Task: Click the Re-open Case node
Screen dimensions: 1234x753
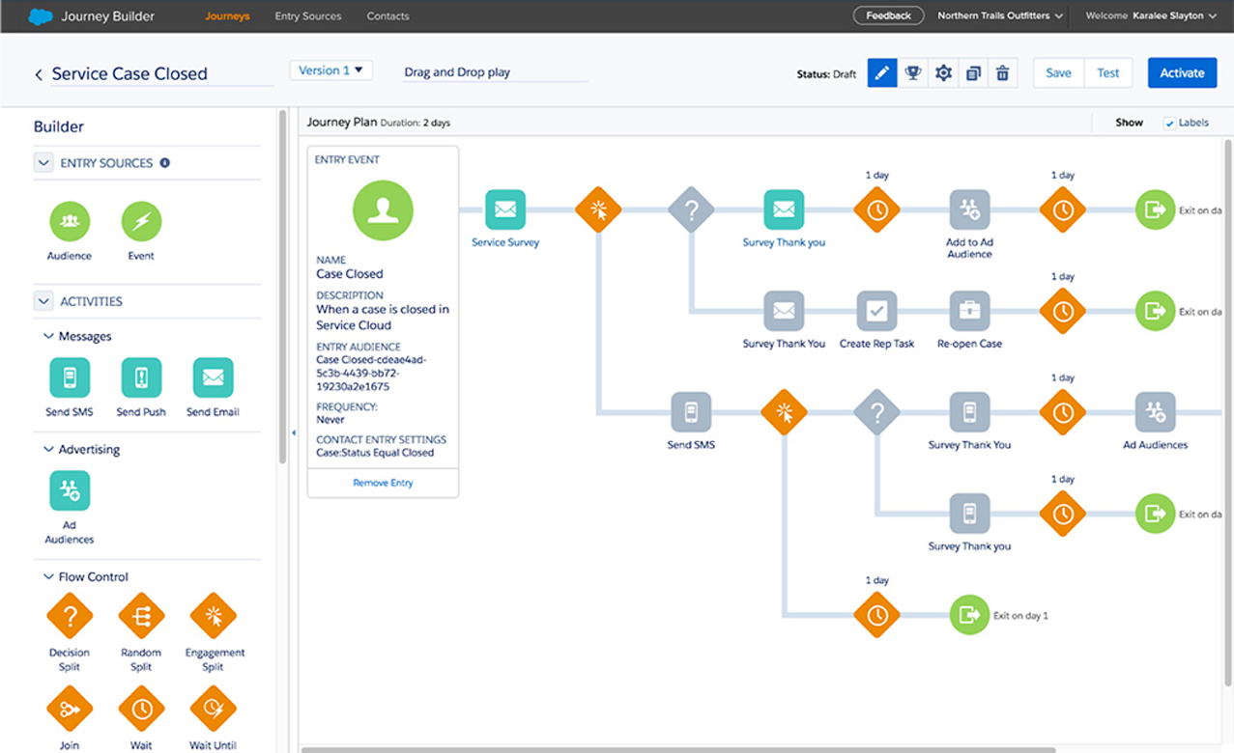Action: pyautogui.click(x=969, y=311)
